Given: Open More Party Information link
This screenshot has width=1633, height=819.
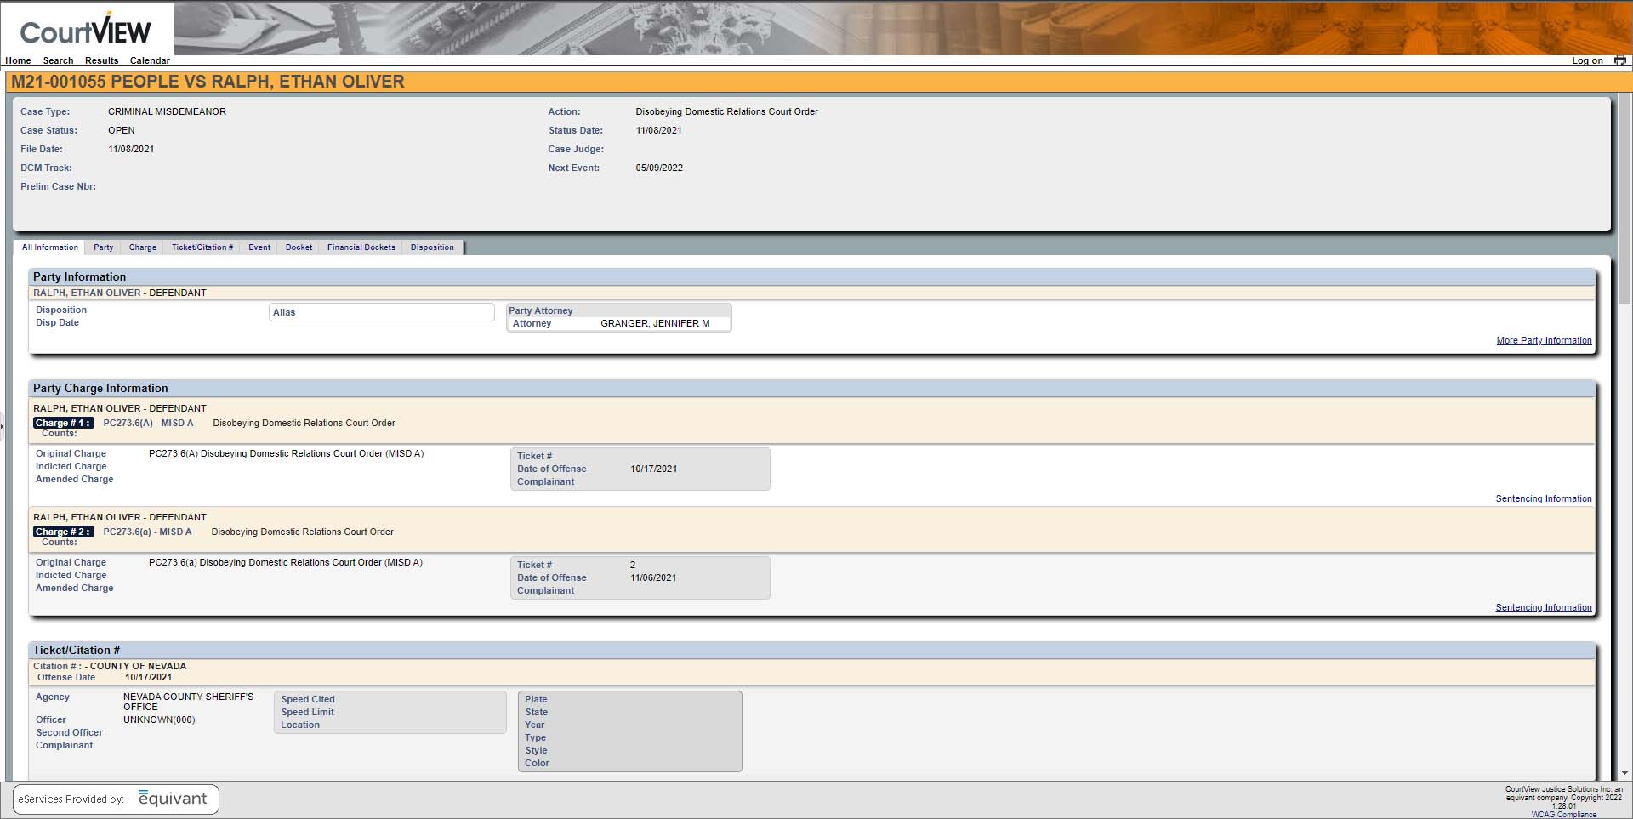Looking at the screenshot, I should [1544, 340].
